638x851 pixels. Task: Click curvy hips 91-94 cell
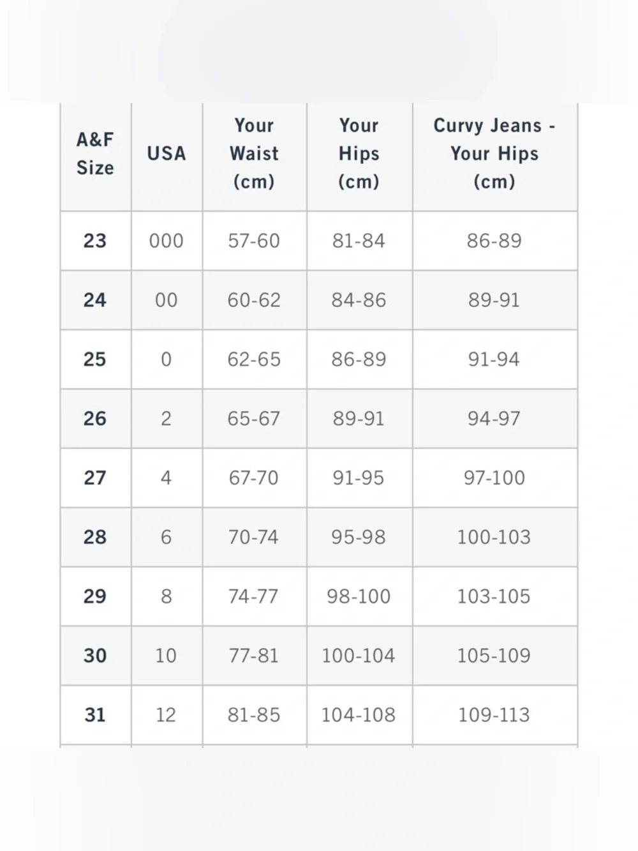[x=494, y=359]
